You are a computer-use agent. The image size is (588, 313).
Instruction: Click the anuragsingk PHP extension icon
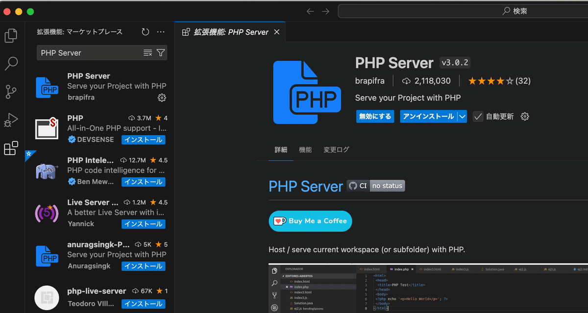(48, 256)
